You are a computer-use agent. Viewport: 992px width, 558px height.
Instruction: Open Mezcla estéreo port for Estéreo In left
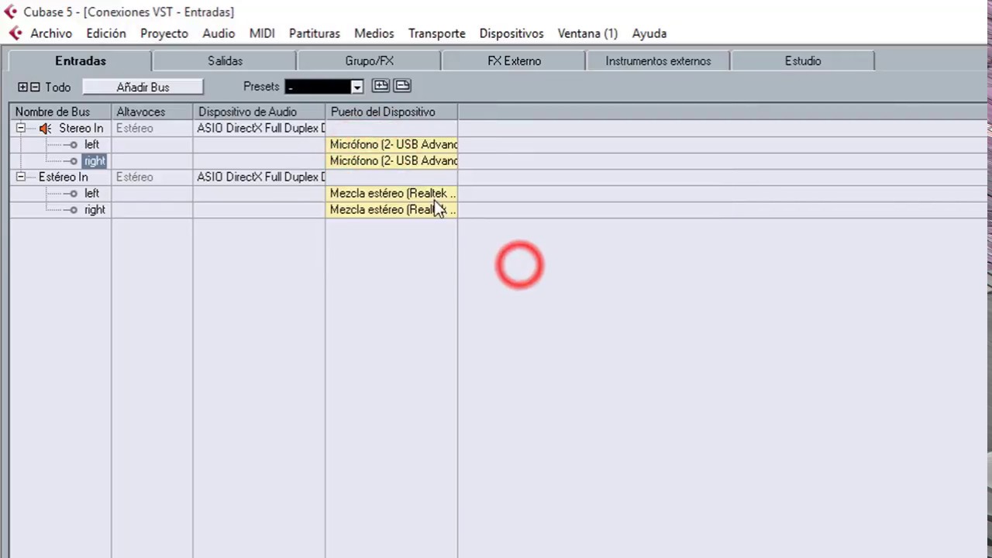[391, 194]
